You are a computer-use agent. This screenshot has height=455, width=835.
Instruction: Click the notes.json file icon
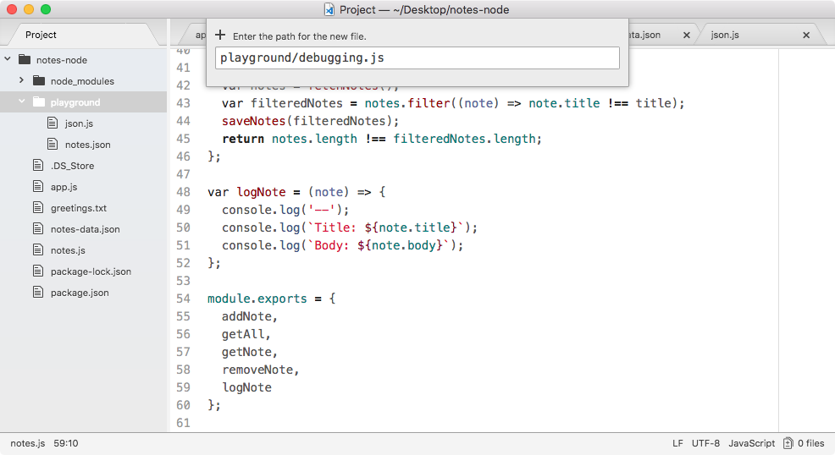click(x=53, y=144)
